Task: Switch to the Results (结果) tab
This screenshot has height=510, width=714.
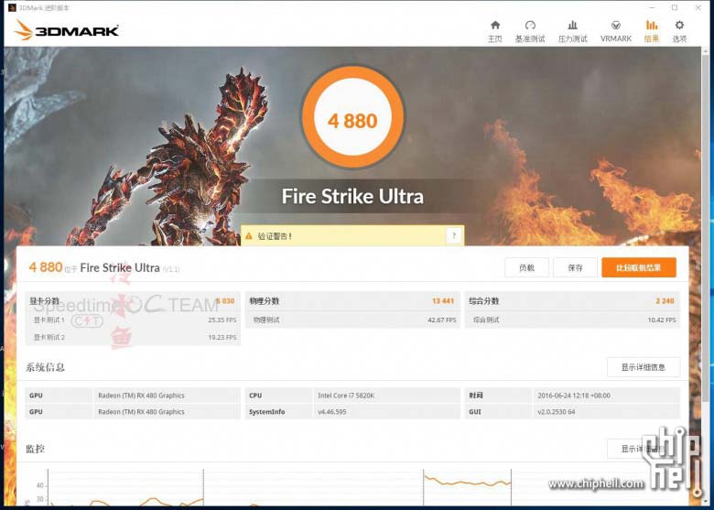Action: coord(652,31)
